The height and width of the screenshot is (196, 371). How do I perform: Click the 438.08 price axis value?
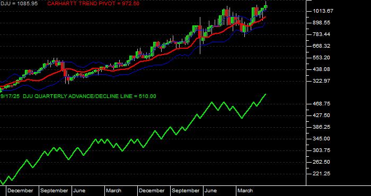pyautogui.click(x=320, y=69)
